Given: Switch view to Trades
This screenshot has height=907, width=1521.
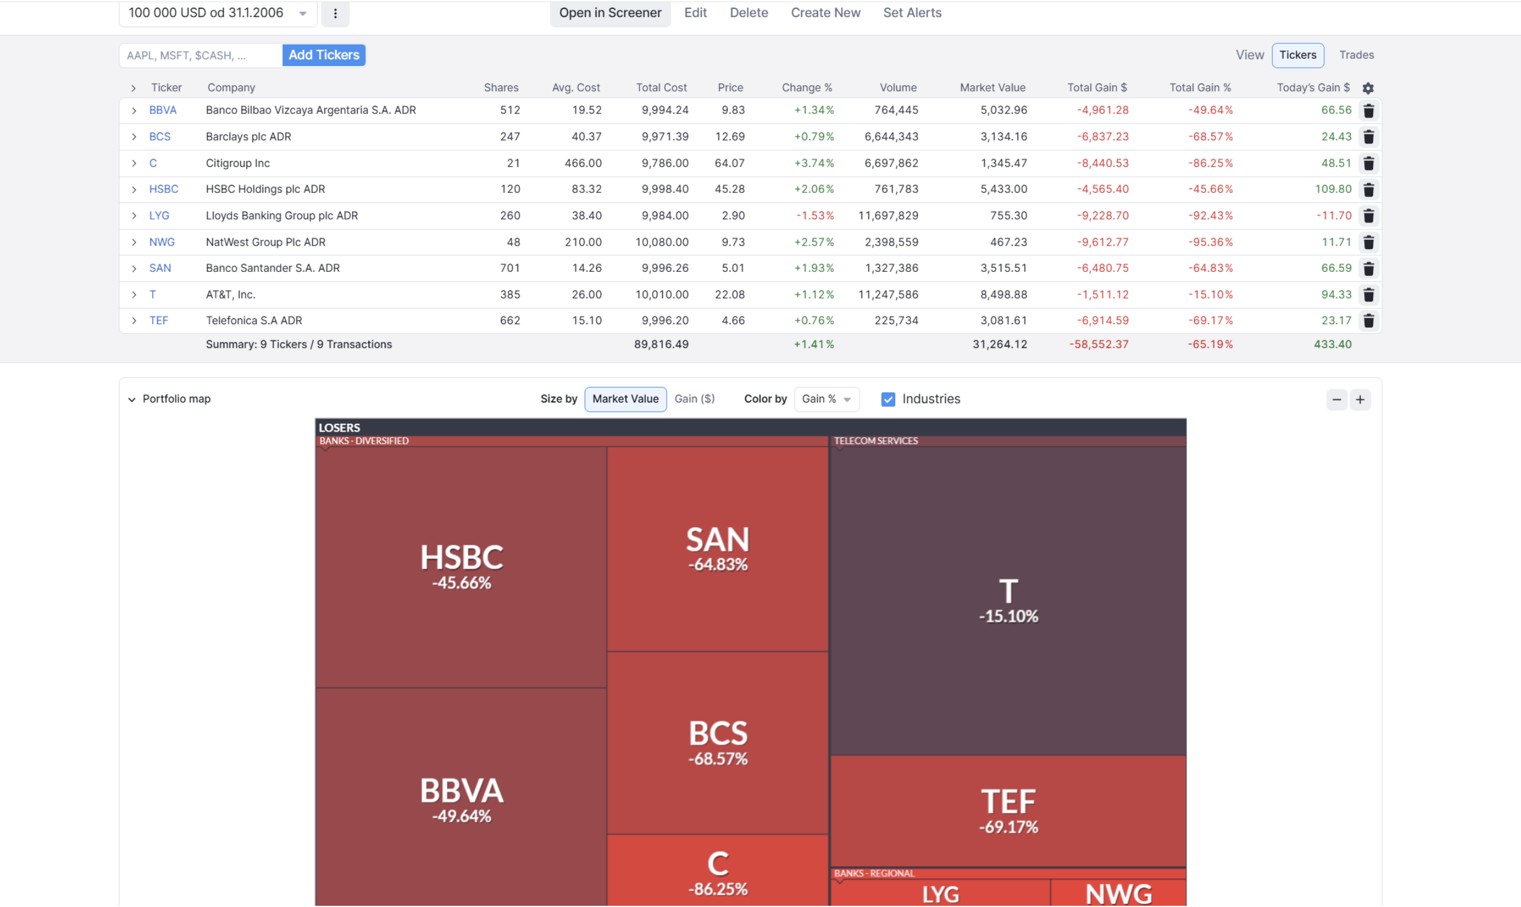Looking at the screenshot, I should coord(1356,55).
